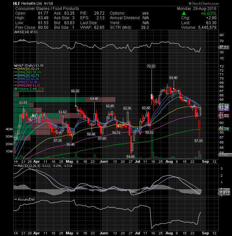Click the green up-arrow change indicator
Screen dimensions: 232x236
click(184, 13)
